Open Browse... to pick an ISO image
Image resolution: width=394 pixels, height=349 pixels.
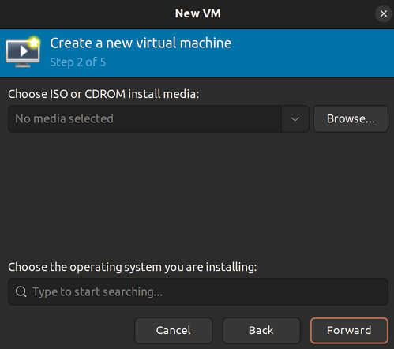[351, 119]
